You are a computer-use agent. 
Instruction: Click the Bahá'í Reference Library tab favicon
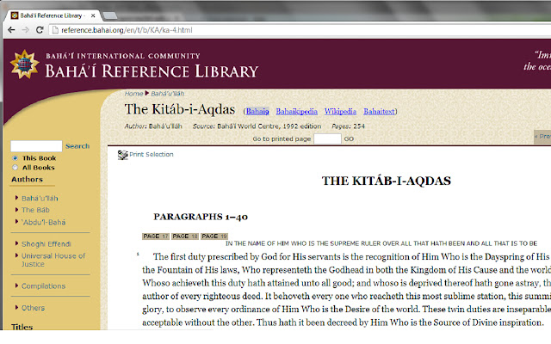[15, 15]
